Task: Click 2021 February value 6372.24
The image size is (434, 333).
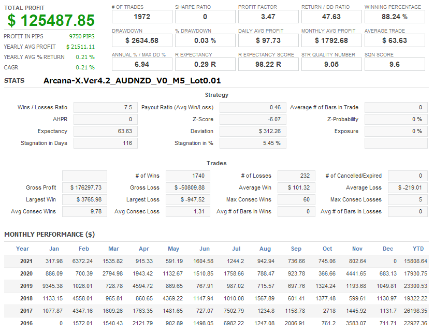Action: [x=82, y=261]
